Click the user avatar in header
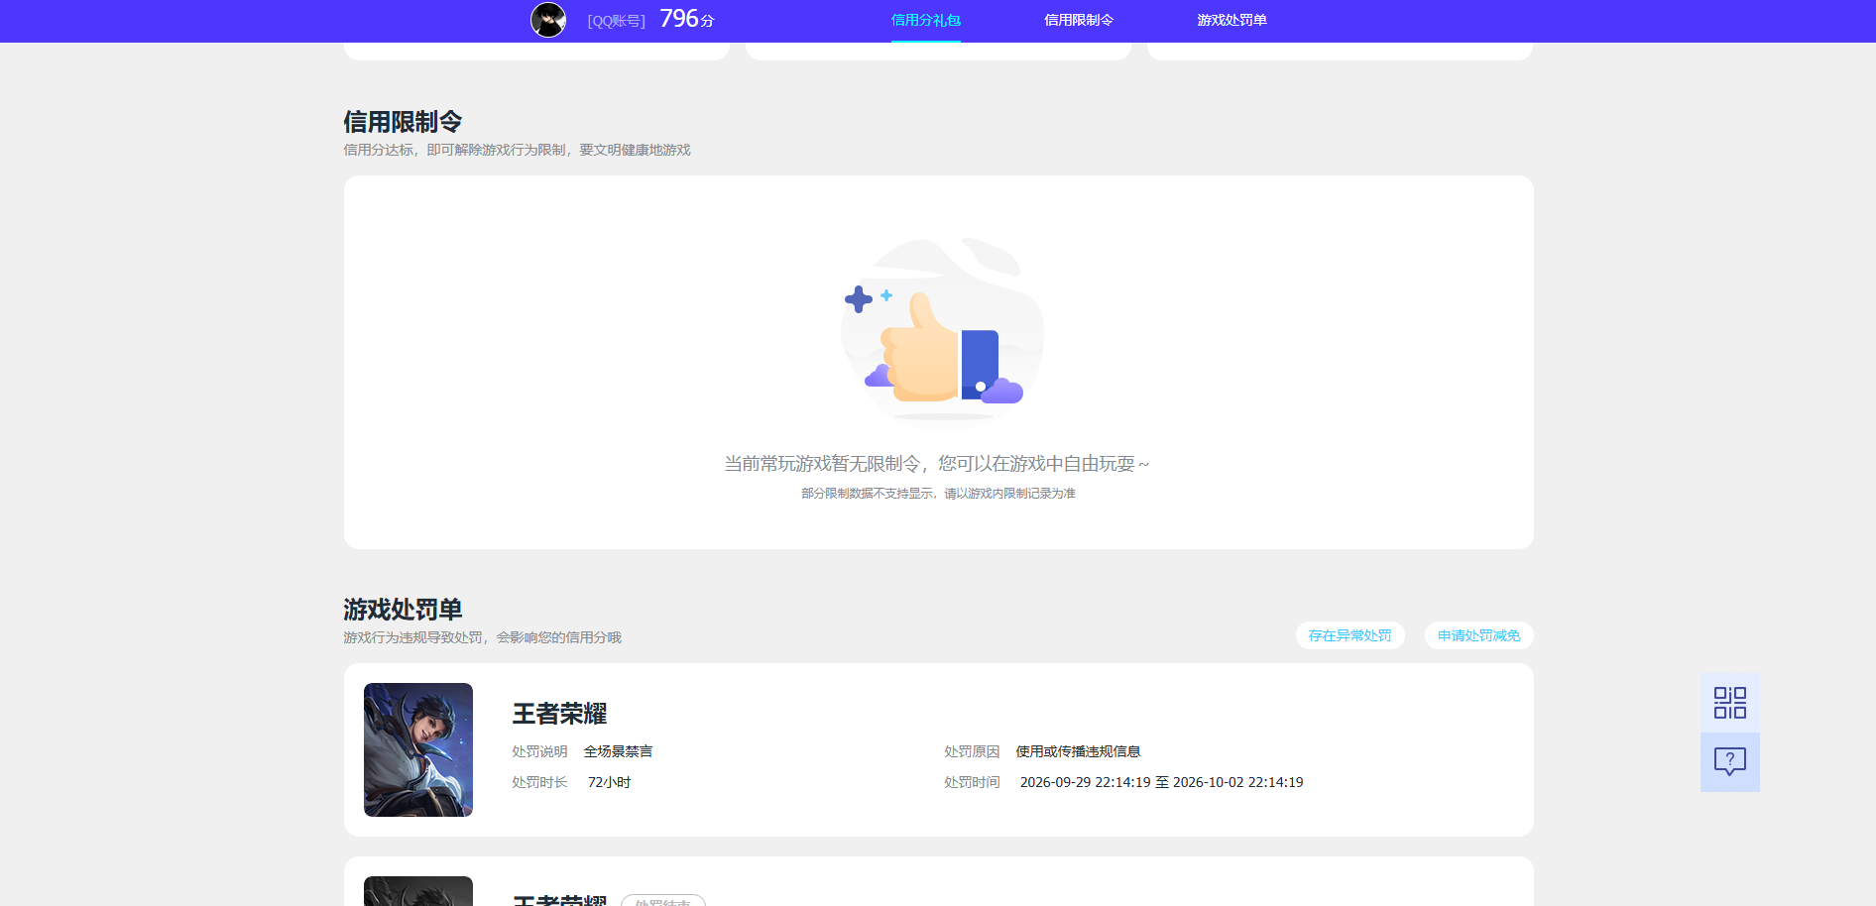1876x906 pixels. (548, 20)
